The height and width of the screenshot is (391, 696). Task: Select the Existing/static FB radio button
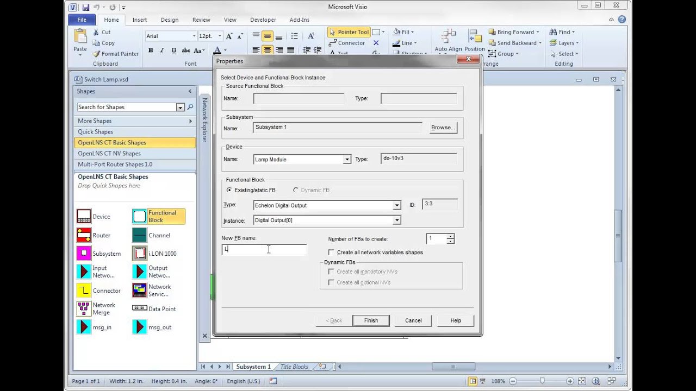pos(229,190)
